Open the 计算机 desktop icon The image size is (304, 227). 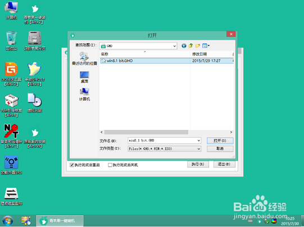tap(11, 11)
